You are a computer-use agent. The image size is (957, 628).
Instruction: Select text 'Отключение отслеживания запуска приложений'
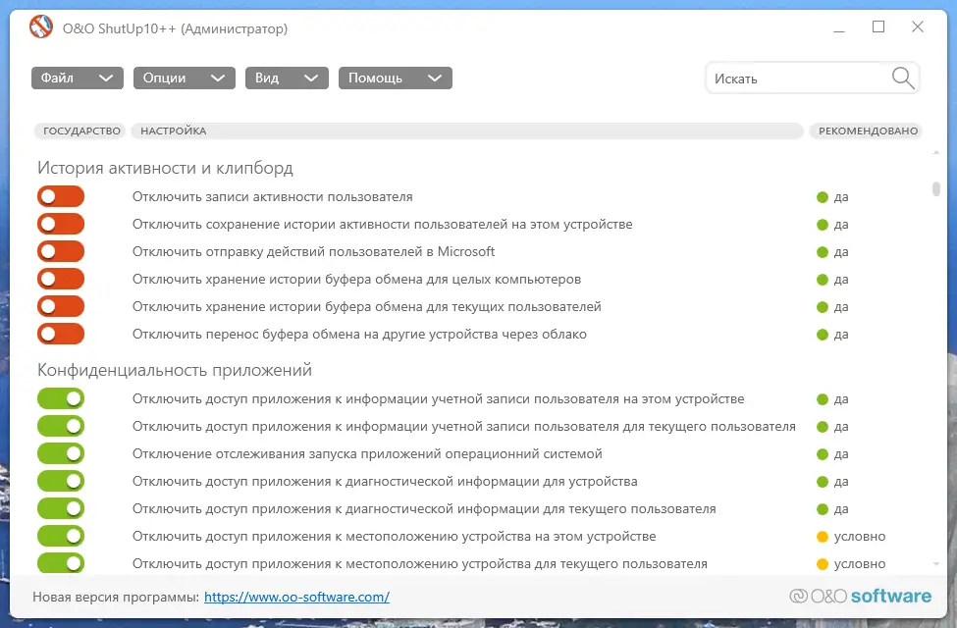pyautogui.click(x=287, y=454)
